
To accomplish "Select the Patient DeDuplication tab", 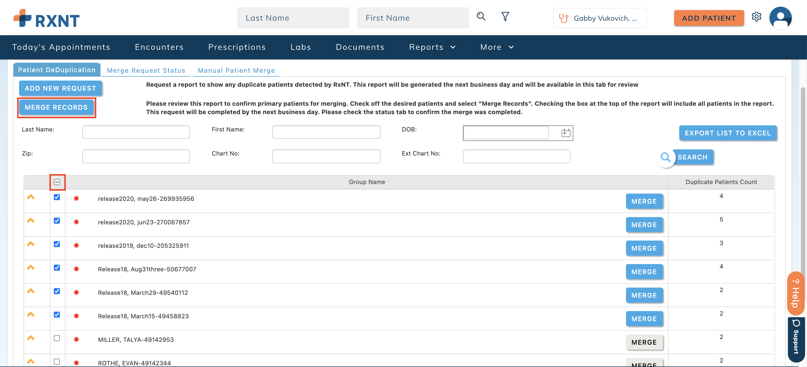I will tap(57, 70).
